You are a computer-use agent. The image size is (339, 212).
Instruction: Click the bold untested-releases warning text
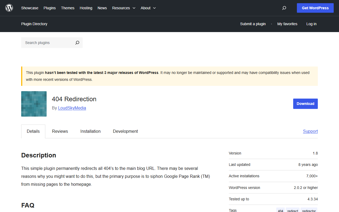click(x=102, y=73)
